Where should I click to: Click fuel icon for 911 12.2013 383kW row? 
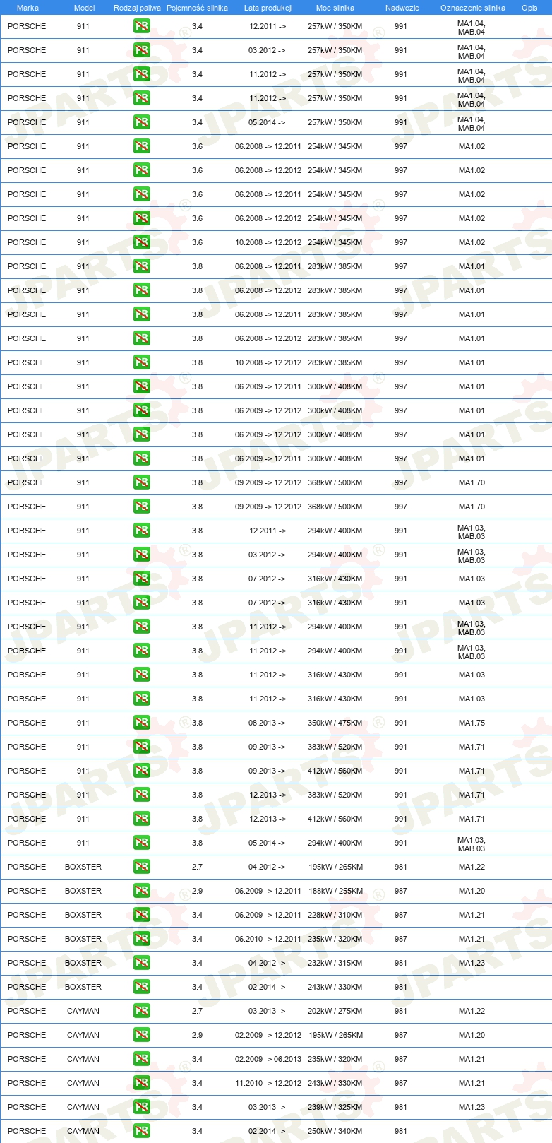tap(141, 795)
